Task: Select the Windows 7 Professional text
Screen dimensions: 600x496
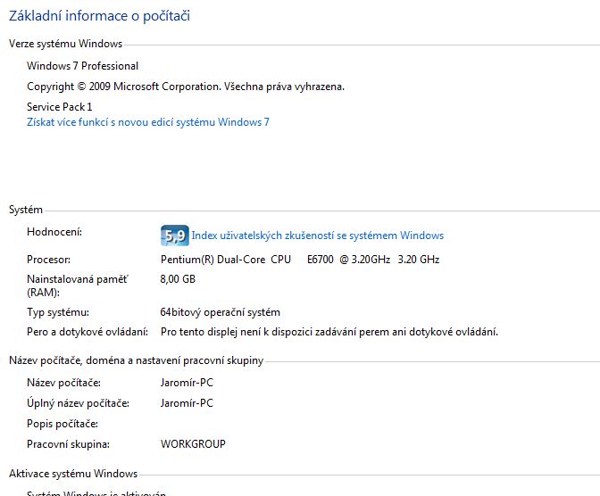Action: 83,66
